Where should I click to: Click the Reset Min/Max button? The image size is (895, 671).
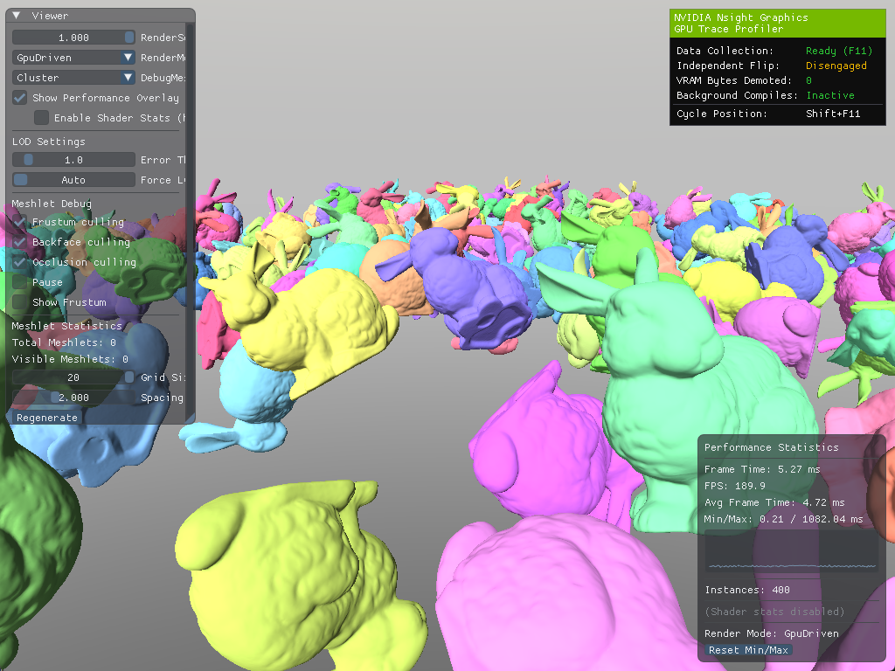click(x=748, y=650)
